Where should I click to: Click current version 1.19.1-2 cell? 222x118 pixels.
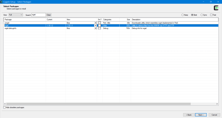[50, 26]
